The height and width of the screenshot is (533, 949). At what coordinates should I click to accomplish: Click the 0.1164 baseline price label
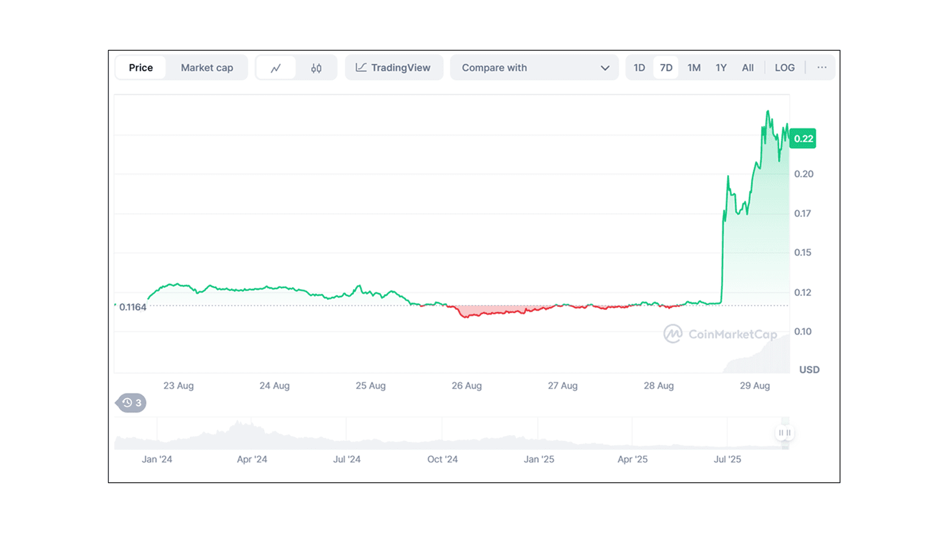pos(133,307)
